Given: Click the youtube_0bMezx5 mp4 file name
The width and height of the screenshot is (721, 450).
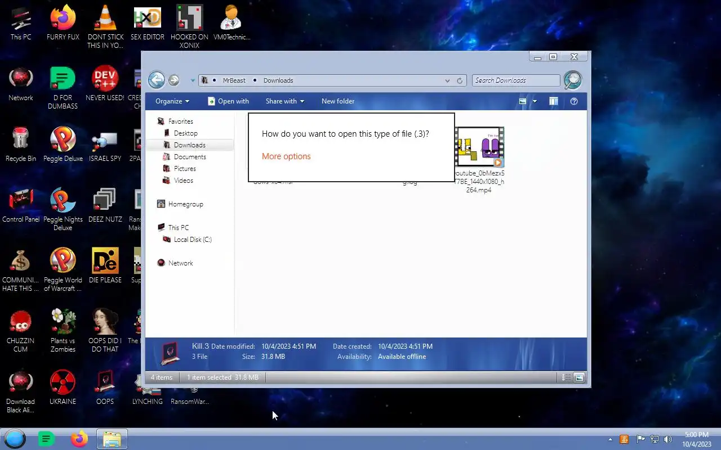Looking at the screenshot, I should point(479,182).
